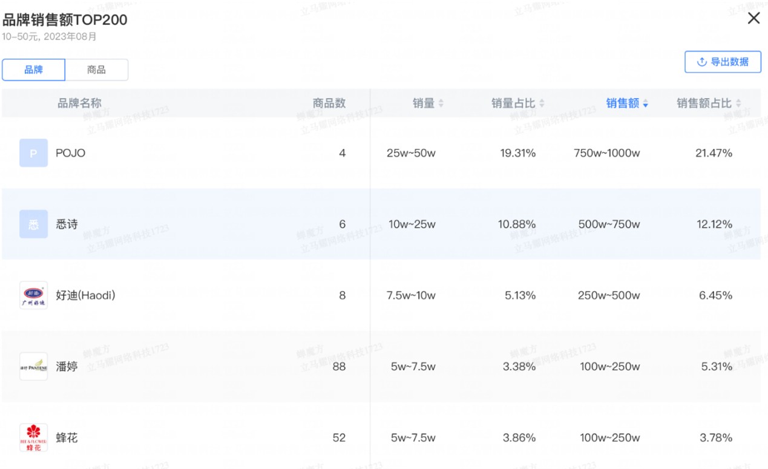Click the 250w~500w revenue cell
768x469 pixels.
pyautogui.click(x=609, y=295)
